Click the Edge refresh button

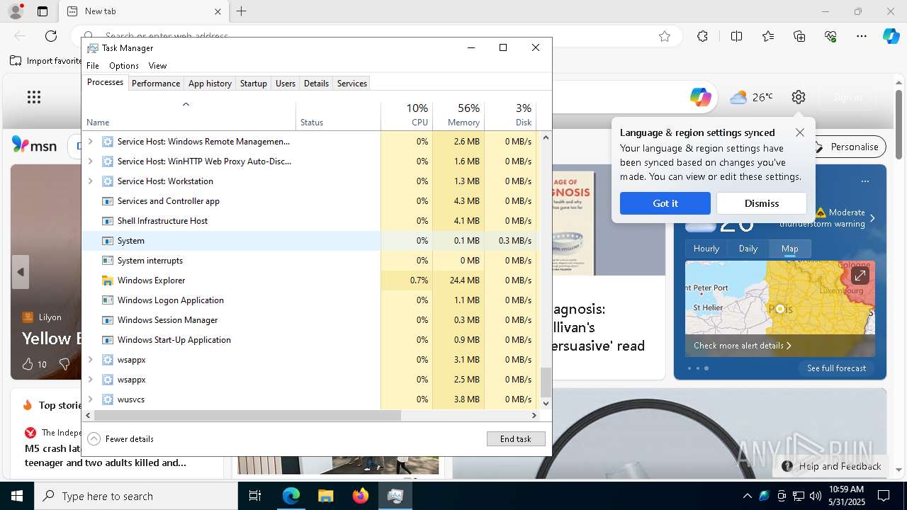click(51, 36)
